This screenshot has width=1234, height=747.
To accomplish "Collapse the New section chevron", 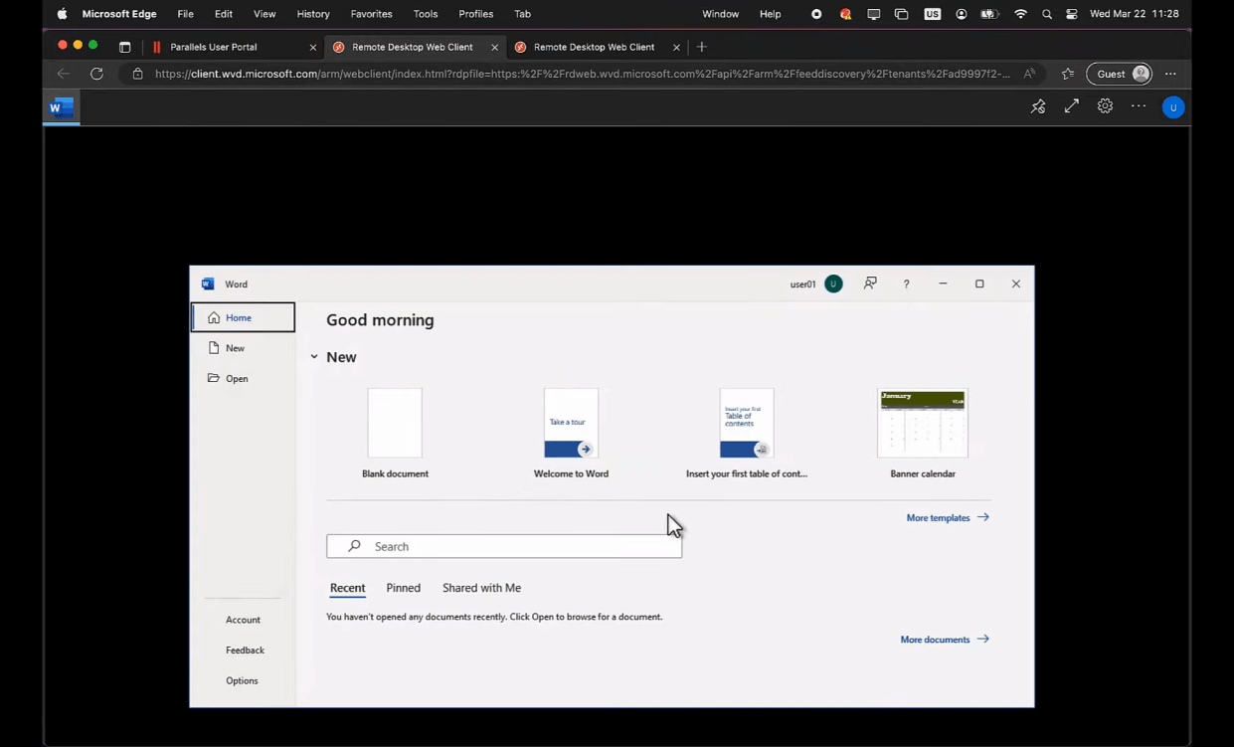I will 314,357.
